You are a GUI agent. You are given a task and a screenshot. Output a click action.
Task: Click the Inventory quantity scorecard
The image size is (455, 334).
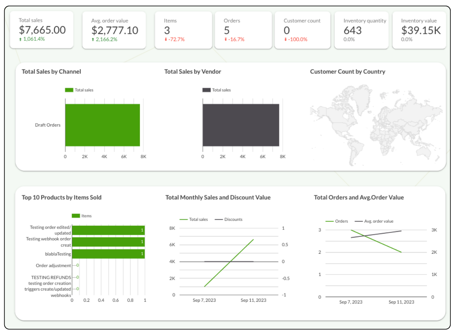[x=361, y=30]
